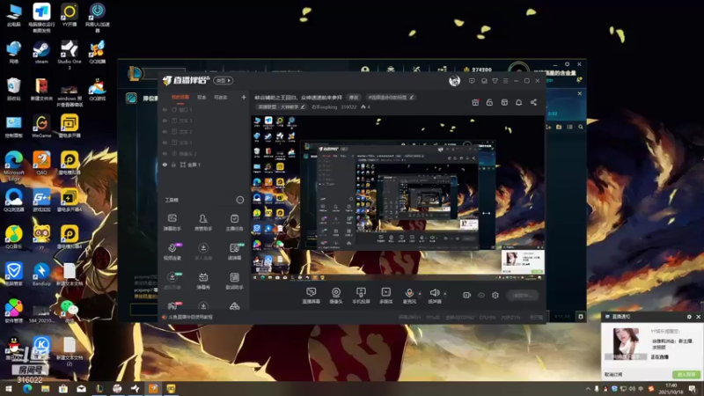This screenshot has height=396, width=704.
Task: Click the record video icon beside the gear
Action: point(467,295)
